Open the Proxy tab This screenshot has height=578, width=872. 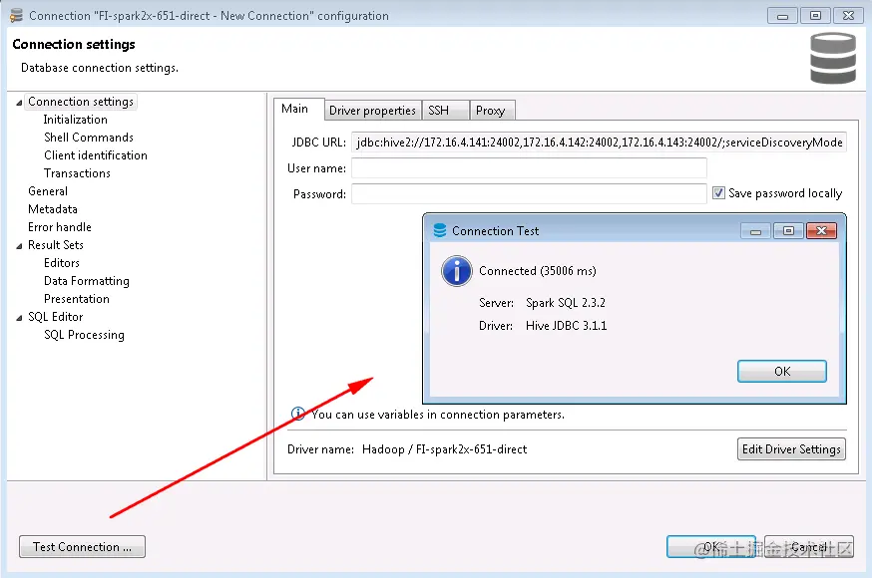492,111
